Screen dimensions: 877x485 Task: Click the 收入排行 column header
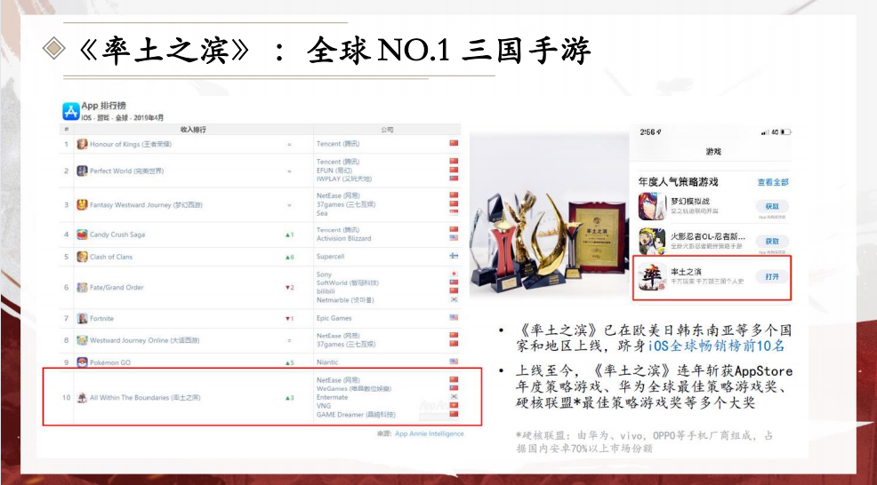[x=193, y=130]
